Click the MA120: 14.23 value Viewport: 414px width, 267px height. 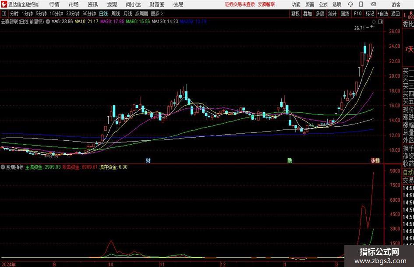pyautogui.click(x=165, y=21)
